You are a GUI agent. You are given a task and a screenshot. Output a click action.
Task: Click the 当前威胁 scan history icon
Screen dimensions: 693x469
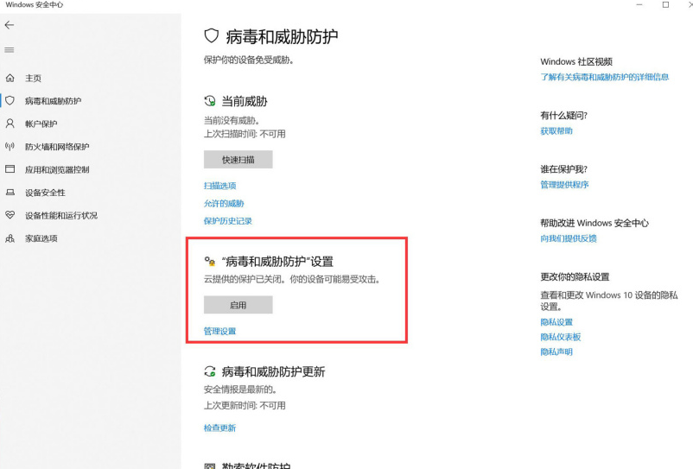coord(209,101)
